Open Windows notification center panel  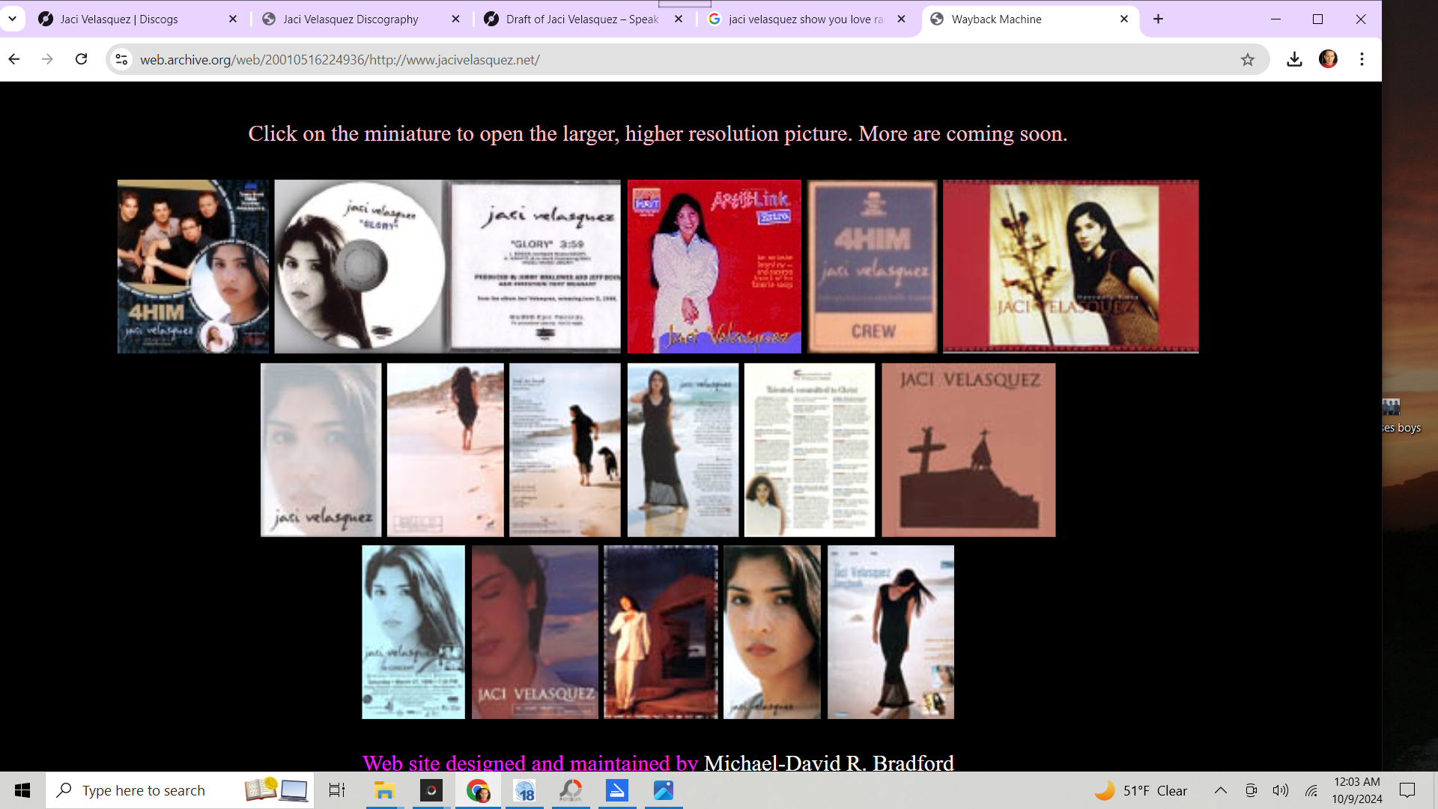1407,790
